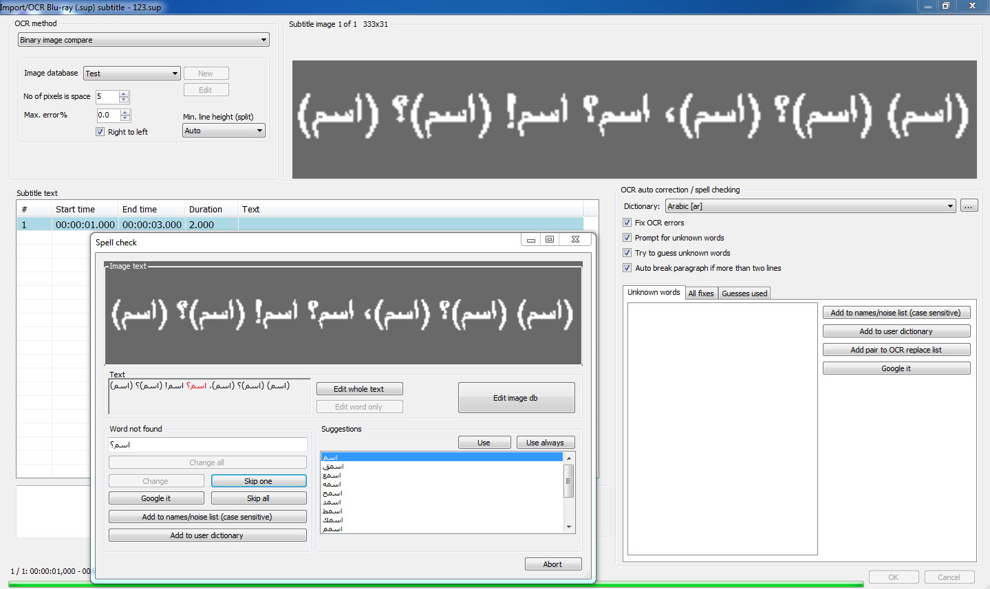
Task: Add word to names/noise list in Spell check dialog
Action: [207, 517]
